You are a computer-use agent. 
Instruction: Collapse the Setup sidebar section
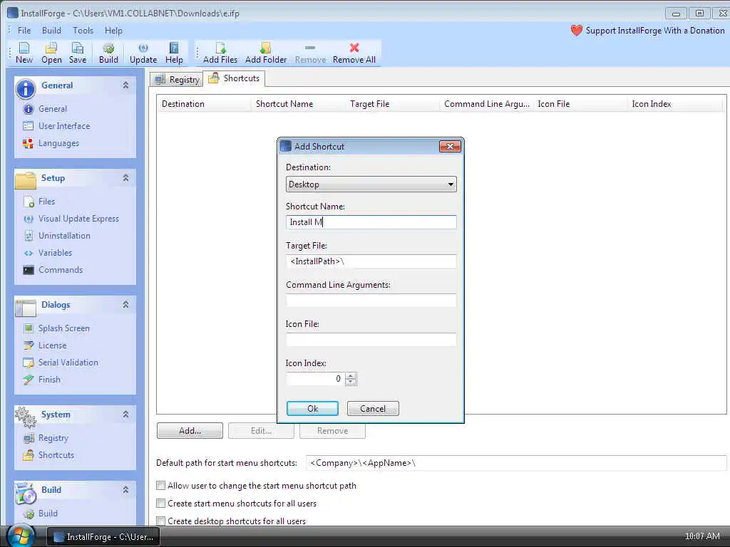pyautogui.click(x=125, y=177)
